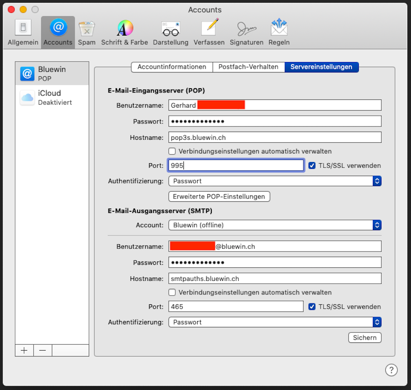
Task: Open the Signaturen preferences pane
Action: [x=246, y=32]
